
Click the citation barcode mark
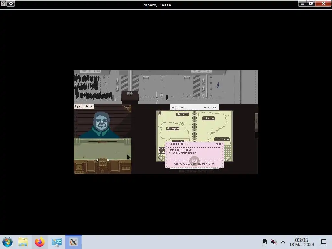[219, 144]
